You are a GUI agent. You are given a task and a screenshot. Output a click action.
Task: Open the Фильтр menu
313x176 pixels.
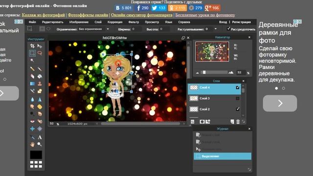coord(134,22)
